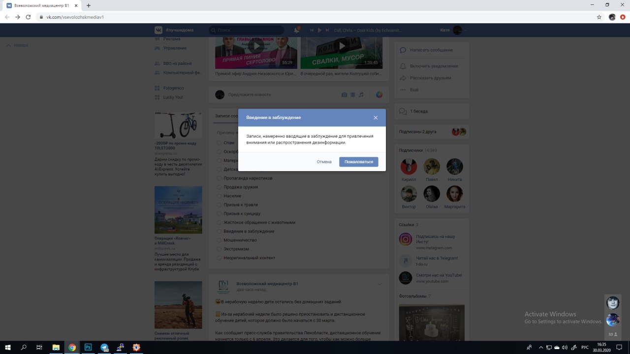Click Пожаловаться to submit the report
The image size is (630, 354).
(359, 162)
